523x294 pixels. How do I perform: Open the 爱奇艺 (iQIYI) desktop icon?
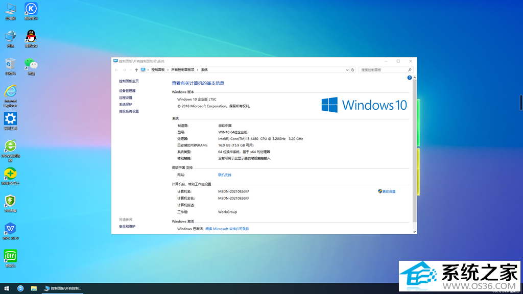[x=10, y=259]
